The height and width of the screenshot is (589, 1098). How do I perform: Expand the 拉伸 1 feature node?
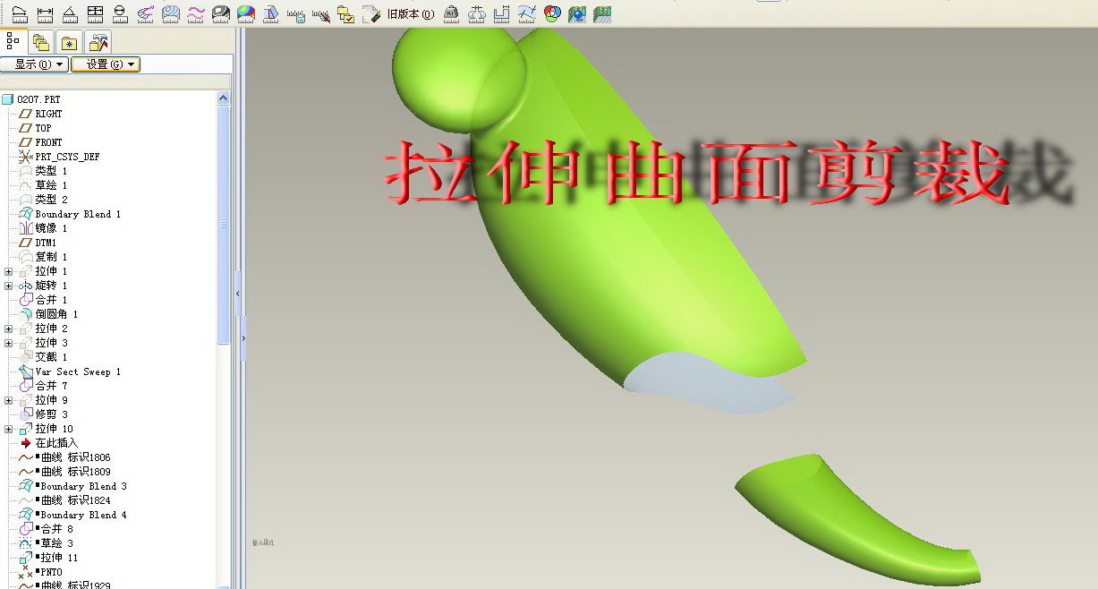9,271
